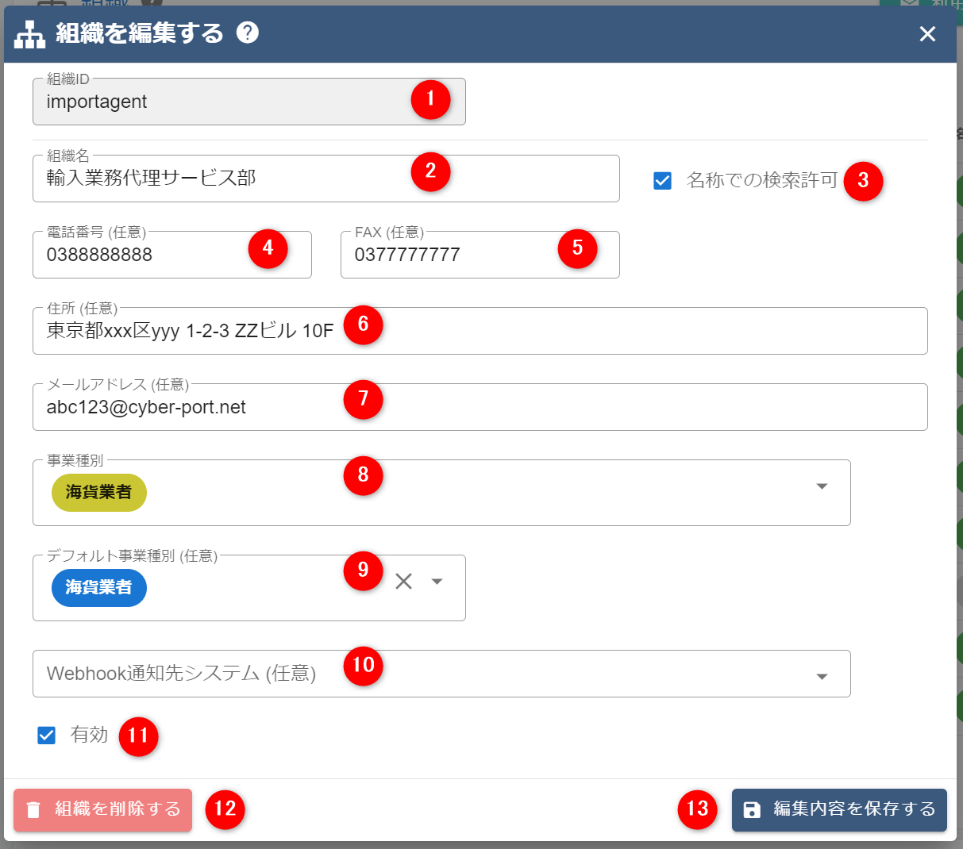Click the help question mark icon

coord(248,33)
